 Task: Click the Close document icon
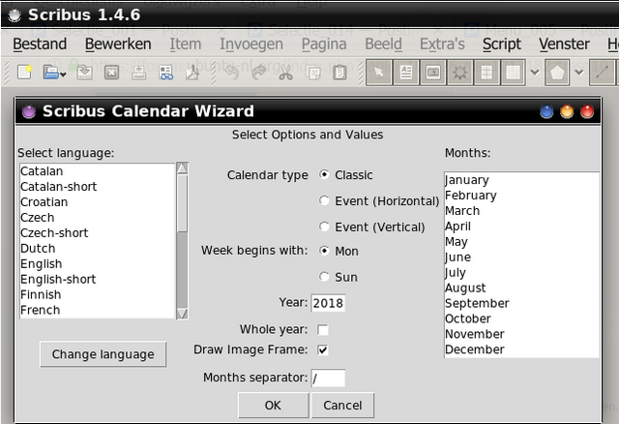pyautogui.click(x=112, y=73)
